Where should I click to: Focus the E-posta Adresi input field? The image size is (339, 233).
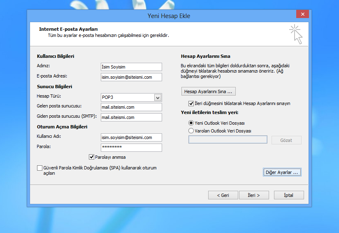131,77
